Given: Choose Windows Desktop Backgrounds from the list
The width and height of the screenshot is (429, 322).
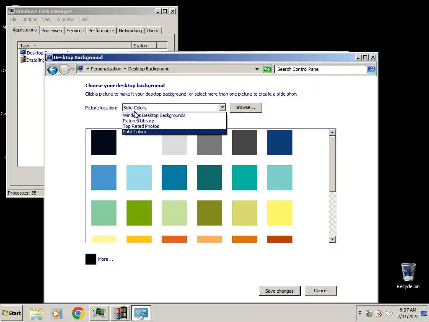Looking at the screenshot, I should pos(174,115).
